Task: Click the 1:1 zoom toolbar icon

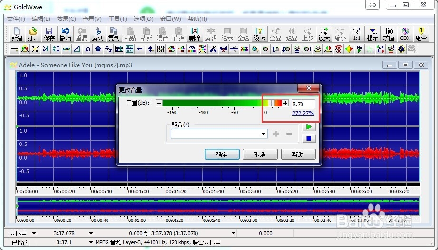Action: pyautogui.click(x=357, y=34)
